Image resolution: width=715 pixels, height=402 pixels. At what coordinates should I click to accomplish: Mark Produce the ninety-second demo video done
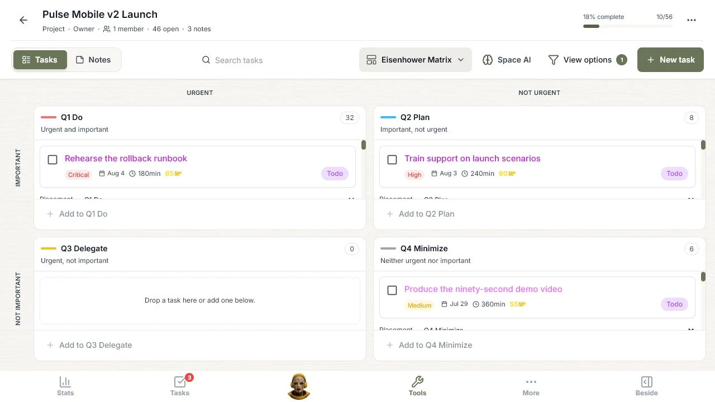(x=392, y=290)
